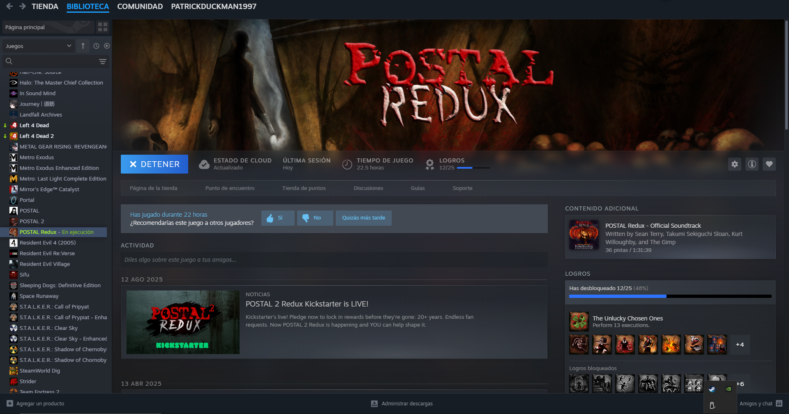
Task: Open the COMUNIDAD menu
Action: pyautogui.click(x=140, y=7)
